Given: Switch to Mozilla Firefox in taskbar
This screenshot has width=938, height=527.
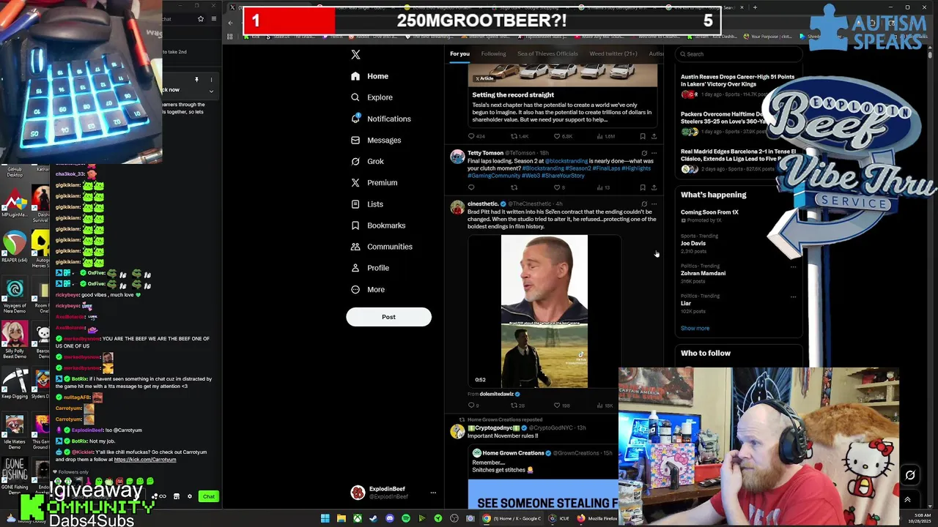Looking at the screenshot, I should (598, 518).
